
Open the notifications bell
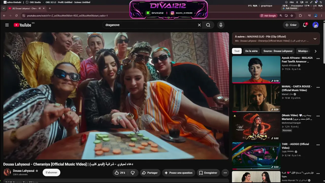tap(305, 25)
